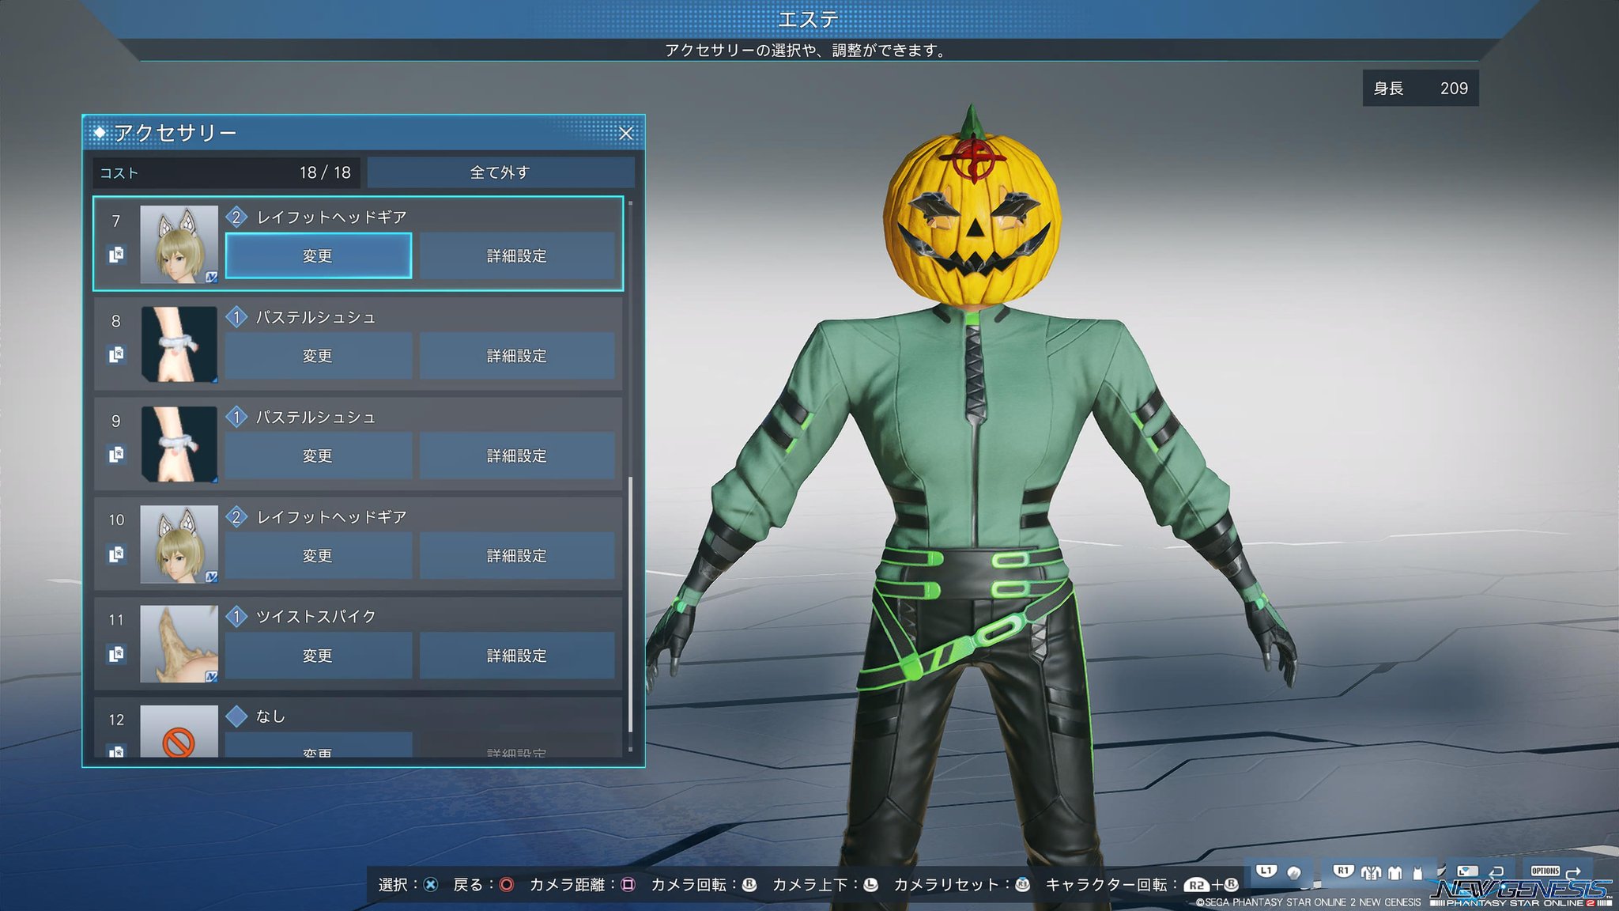Select the tank top innerwear icon
The height and width of the screenshot is (911, 1619).
[1417, 873]
